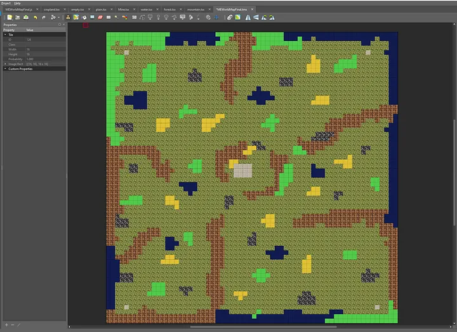Open the Help menu
This screenshot has width=457, height=332.
coord(18,3)
